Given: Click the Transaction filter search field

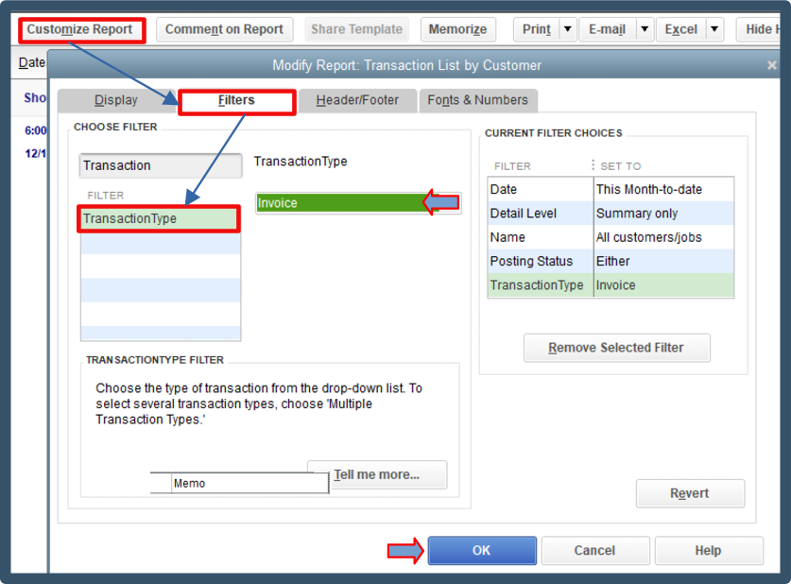Looking at the screenshot, I should point(161,166).
